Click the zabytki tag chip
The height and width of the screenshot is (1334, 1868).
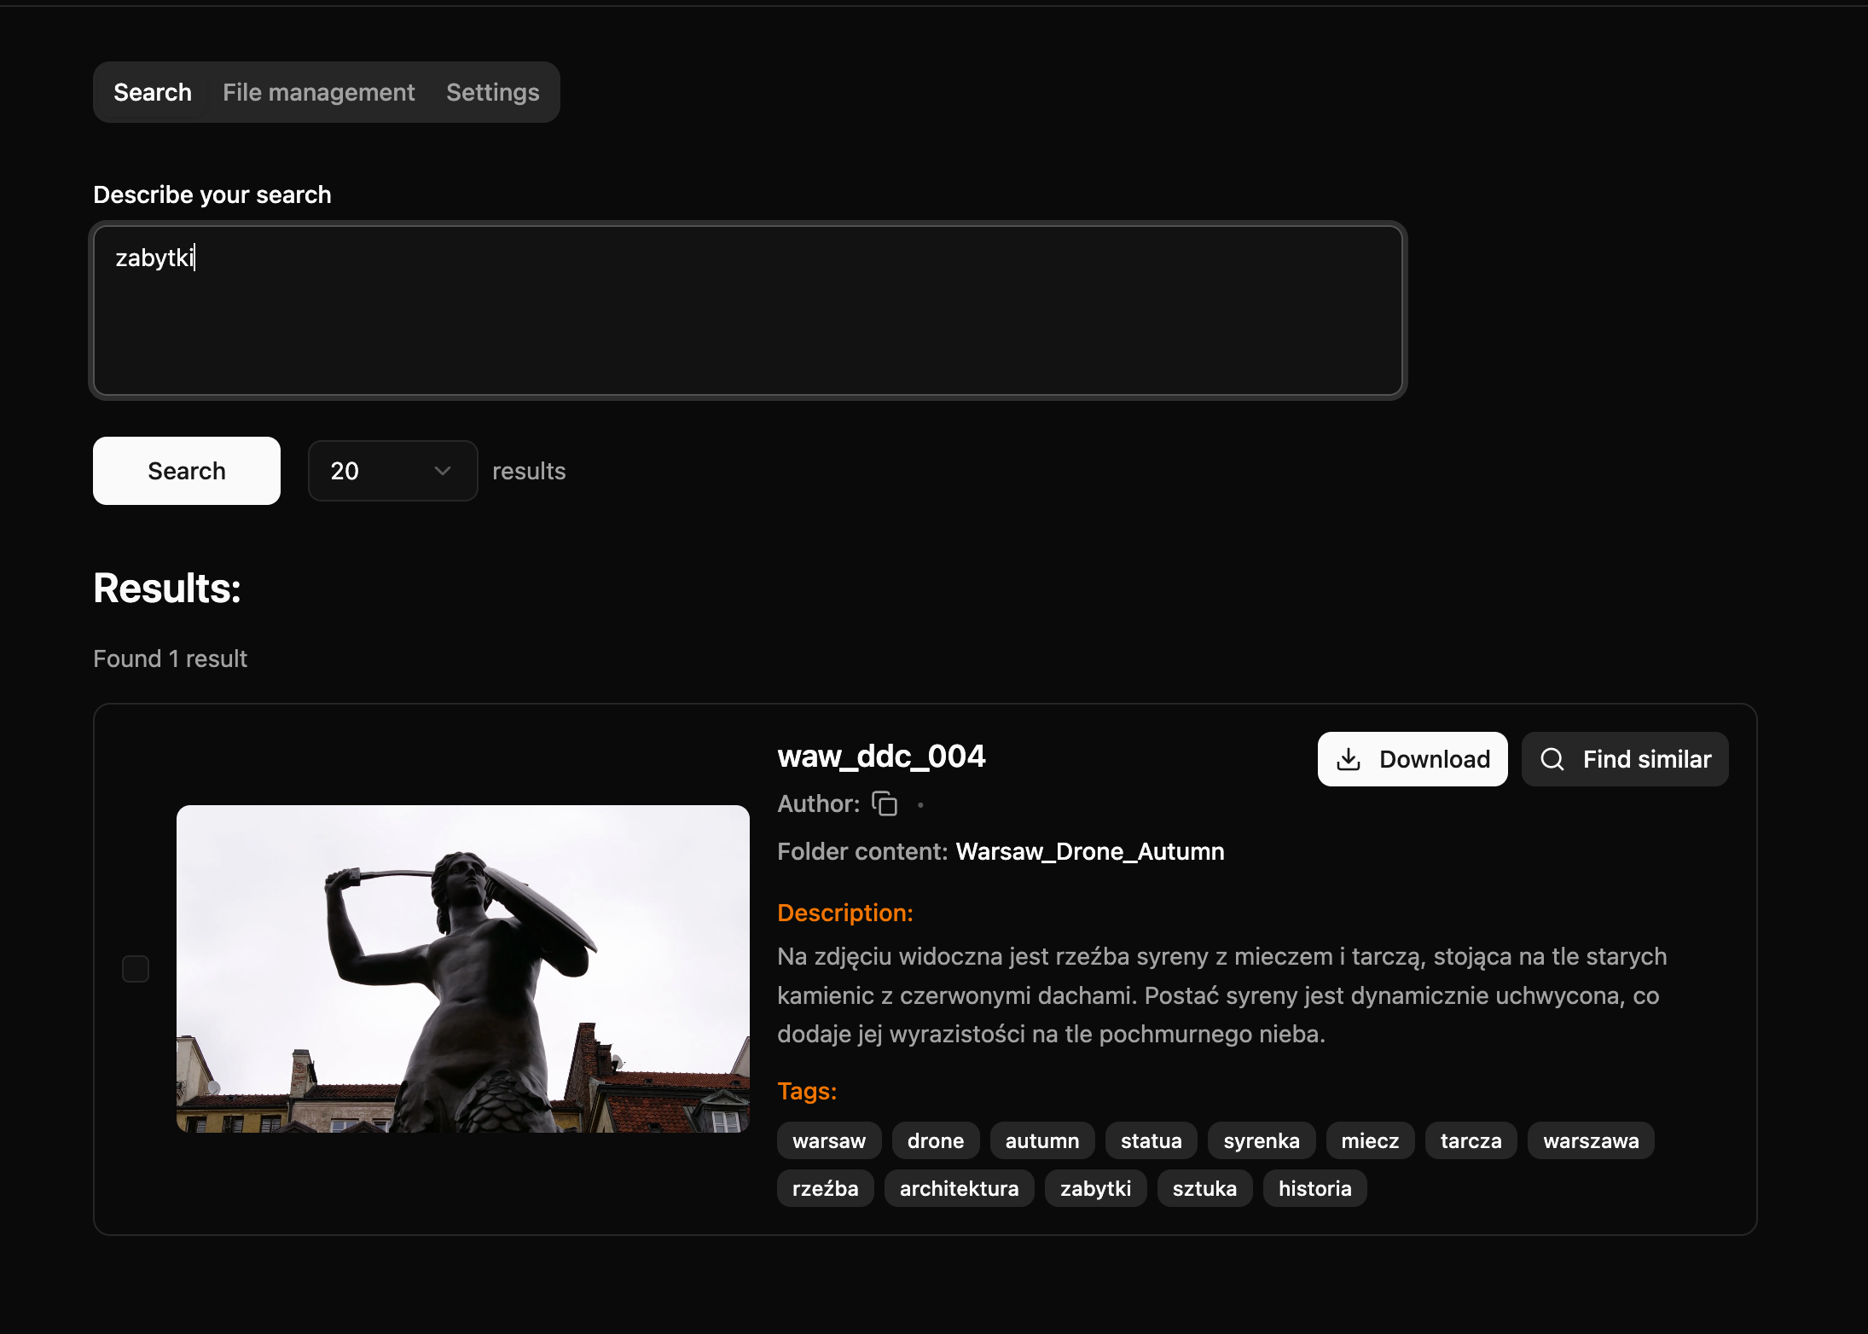(x=1094, y=1188)
